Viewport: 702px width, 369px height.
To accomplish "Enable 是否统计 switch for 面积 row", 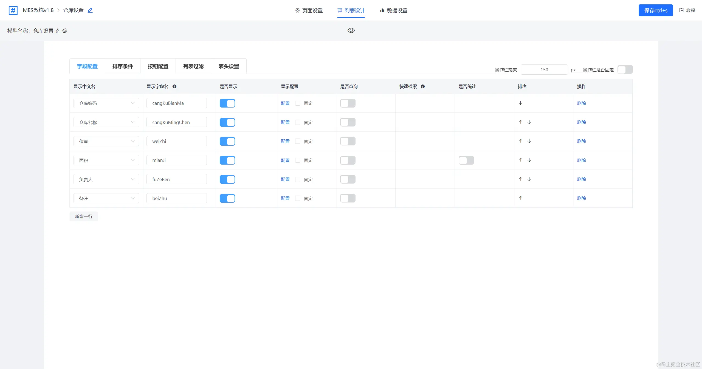I will click(x=466, y=160).
